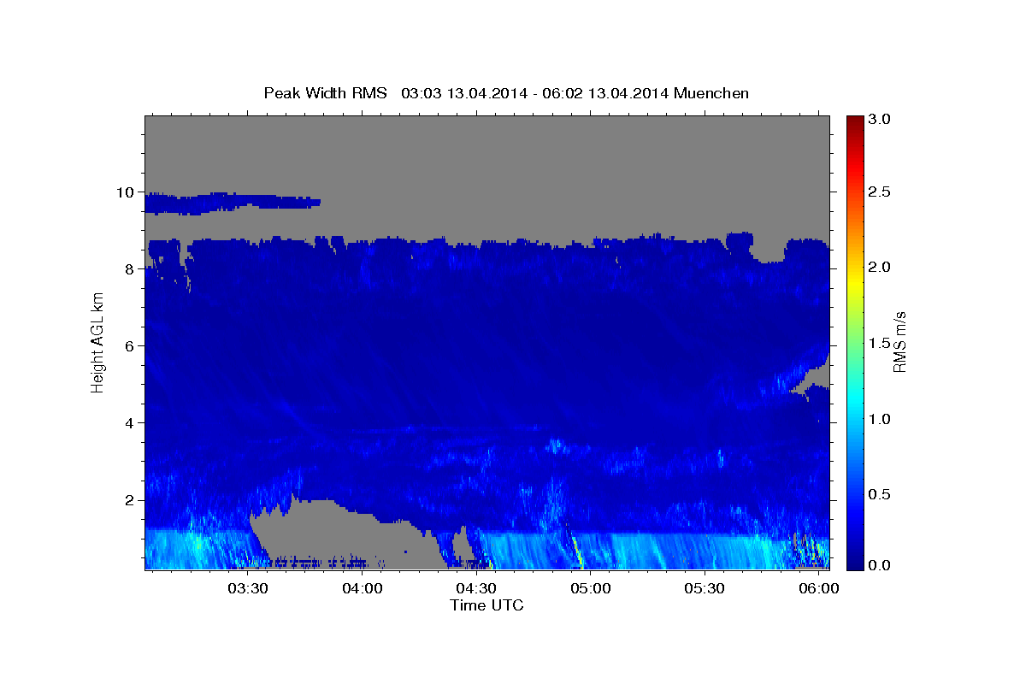Click the 'Height AGL km' axis label
Screen dimensions: 1026x684
coord(97,341)
